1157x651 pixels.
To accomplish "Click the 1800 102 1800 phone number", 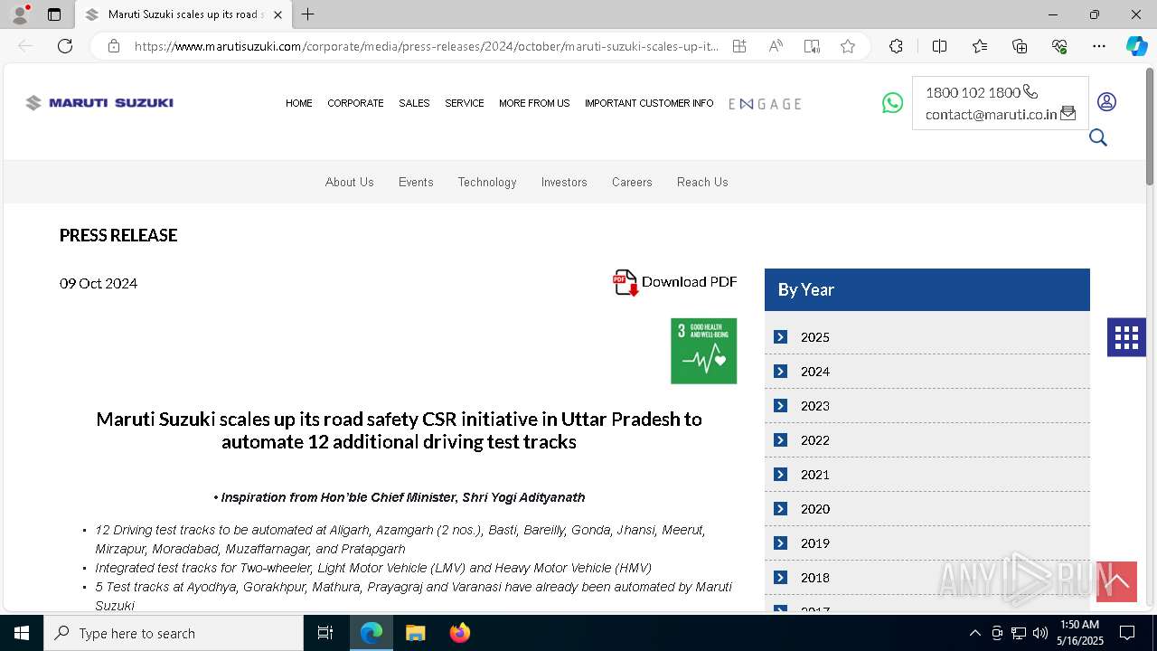I will pos(973,92).
